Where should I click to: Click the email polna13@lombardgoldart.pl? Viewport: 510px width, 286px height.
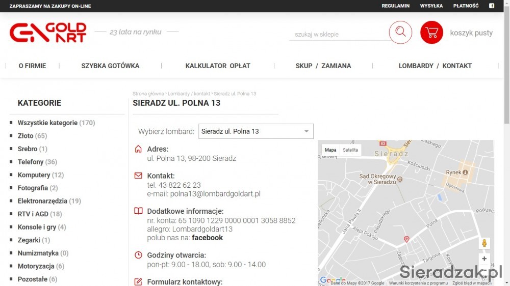(215, 194)
